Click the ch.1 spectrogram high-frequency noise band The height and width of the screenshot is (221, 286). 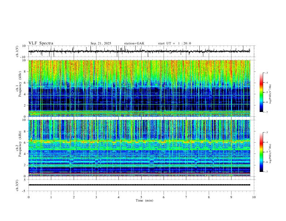point(139,71)
